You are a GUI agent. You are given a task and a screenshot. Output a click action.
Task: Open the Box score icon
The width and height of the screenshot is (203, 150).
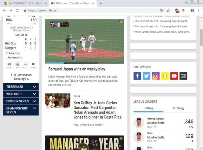(x=17, y=65)
